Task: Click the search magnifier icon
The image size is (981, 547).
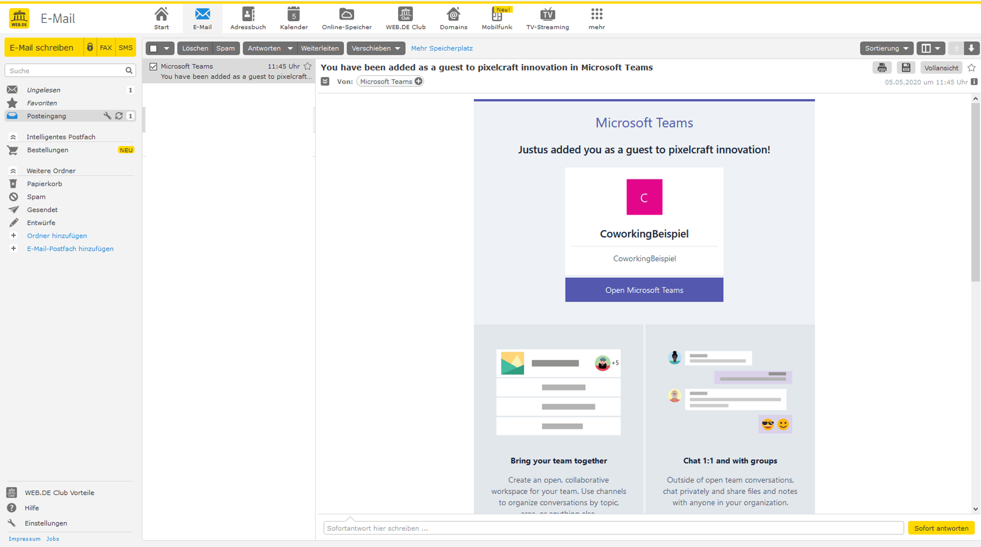Action: (129, 70)
